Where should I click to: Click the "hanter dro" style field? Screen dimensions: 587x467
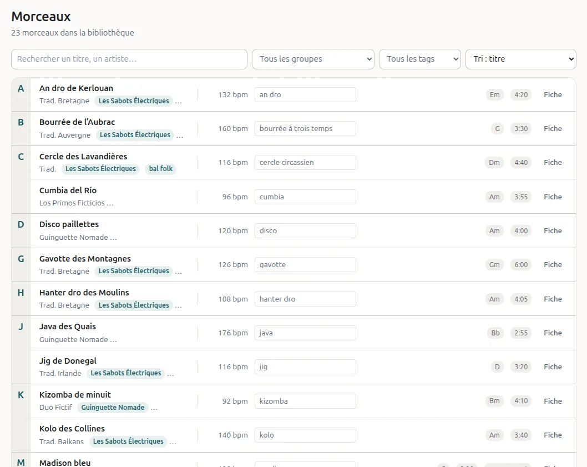click(x=305, y=299)
